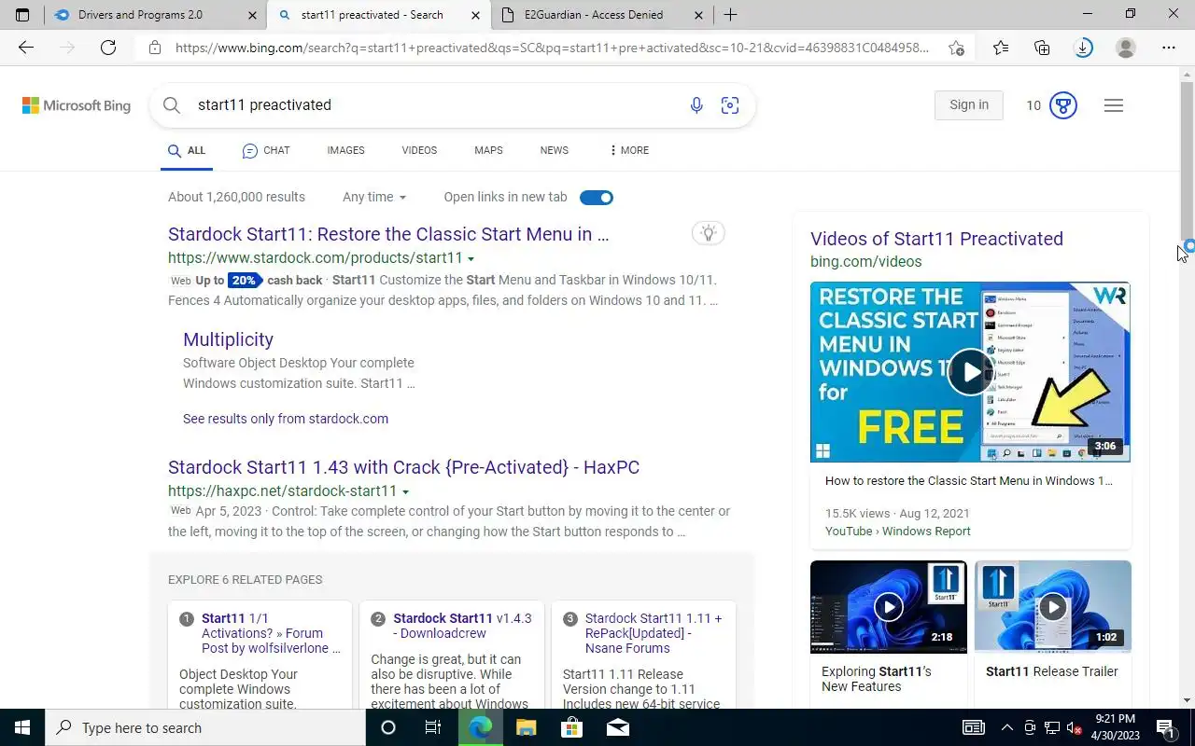This screenshot has width=1195, height=746.
Task: Select the ALL search tab
Action: tap(187, 150)
